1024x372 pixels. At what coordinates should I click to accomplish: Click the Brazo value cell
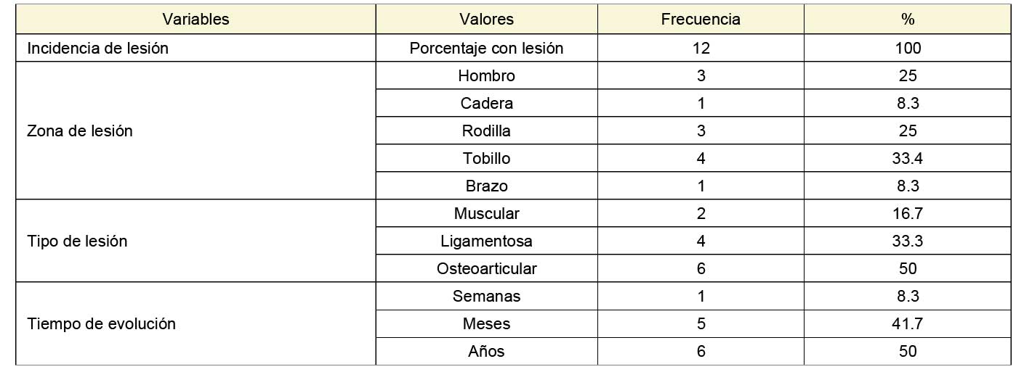tap(486, 186)
